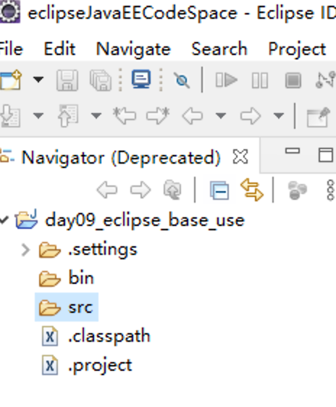
Task: Select the bin folder
Action: click(x=67, y=278)
